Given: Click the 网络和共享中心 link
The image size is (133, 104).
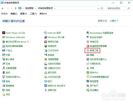Looking at the screenshot, I should pos(13,77).
